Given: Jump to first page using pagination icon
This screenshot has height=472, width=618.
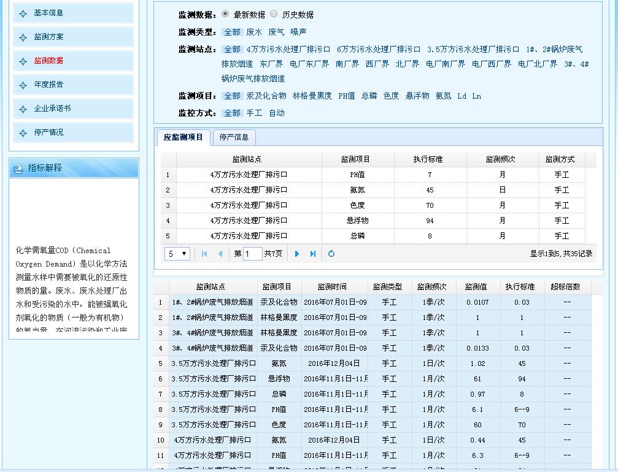Looking at the screenshot, I should click(x=204, y=253).
